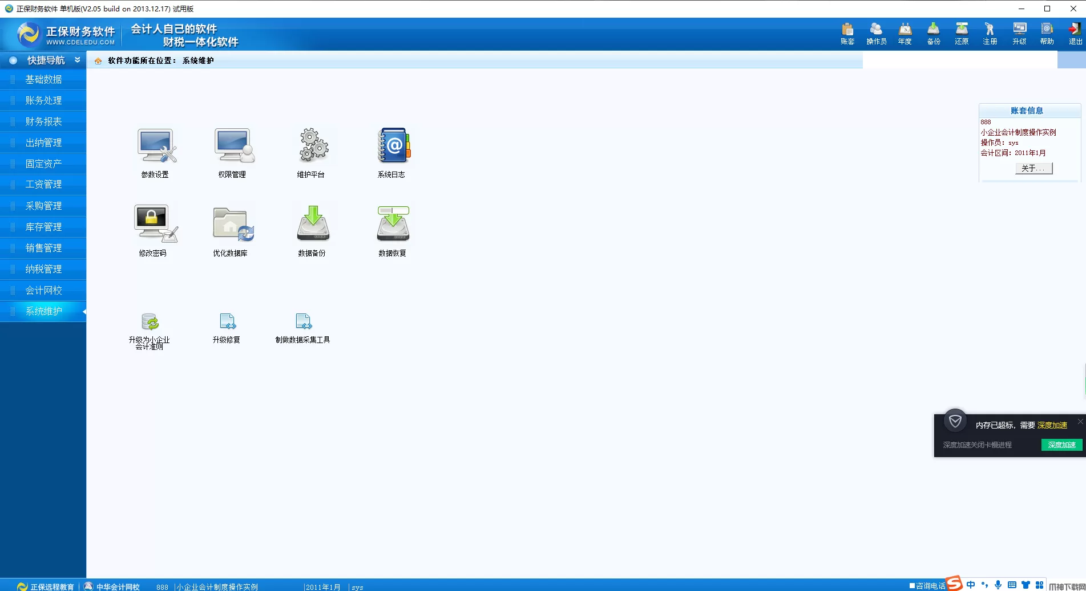Go to 采购管理 in the sidebar
Viewport: 1086px width, 591px height.
click(43, 206)
